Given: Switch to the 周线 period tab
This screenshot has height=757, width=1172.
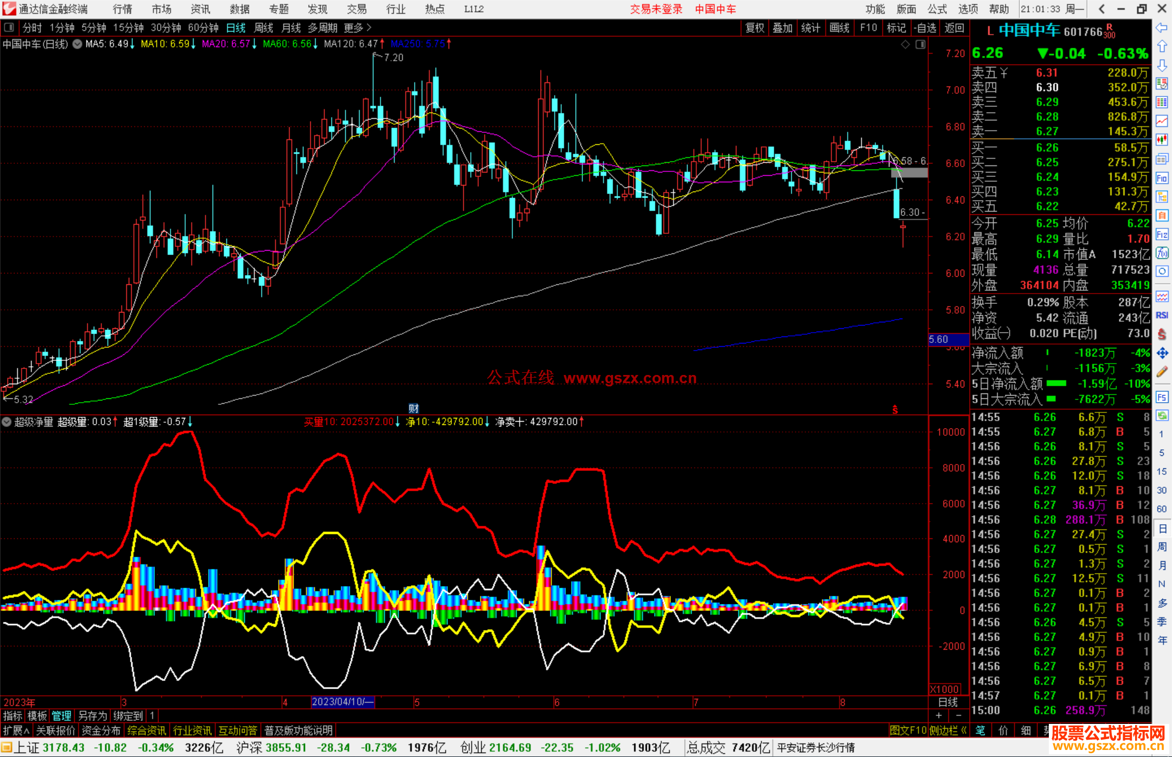Looking at the screenshot, I should 264,28.
